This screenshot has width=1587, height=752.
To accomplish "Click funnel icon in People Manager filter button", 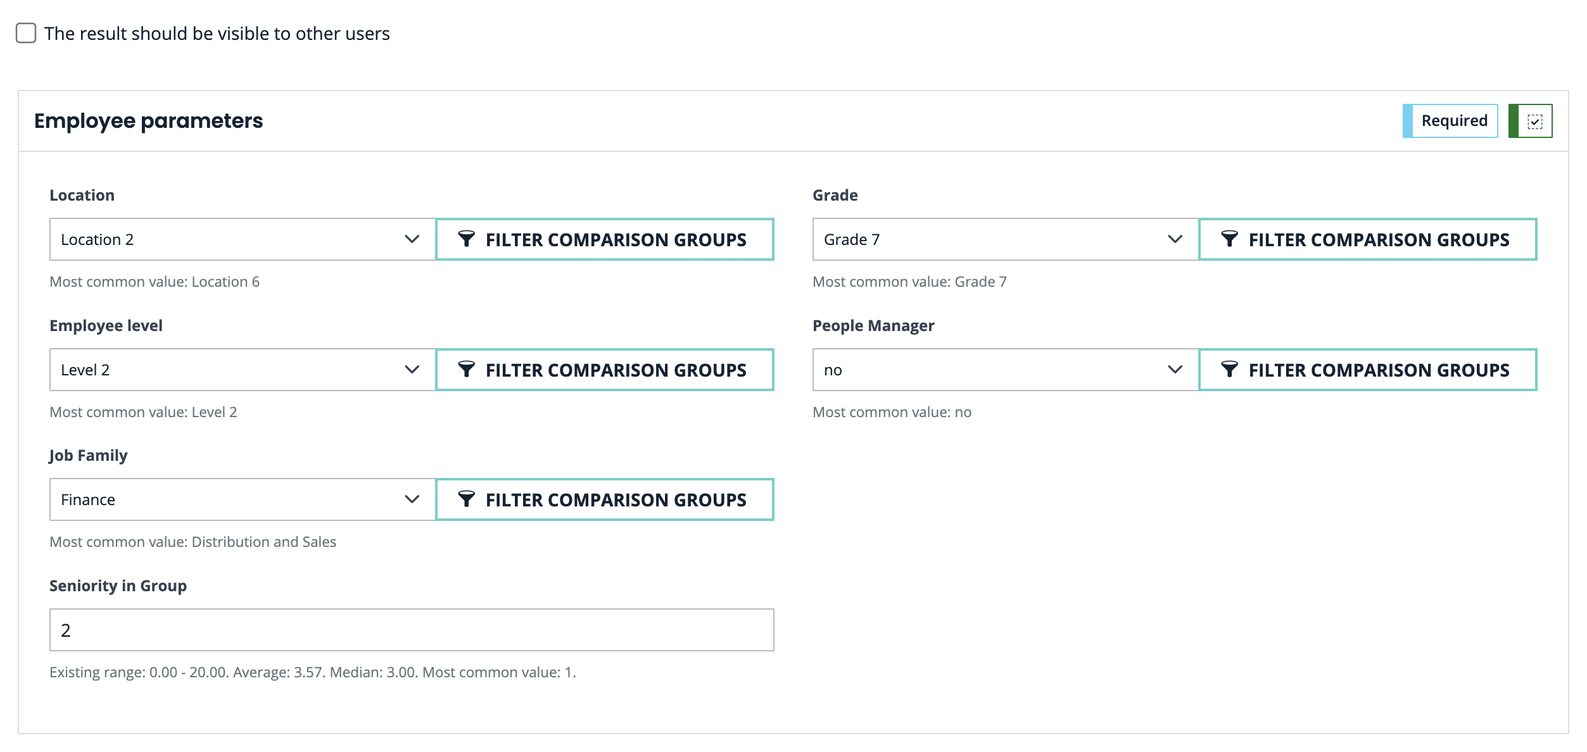I will point(1229,369).
